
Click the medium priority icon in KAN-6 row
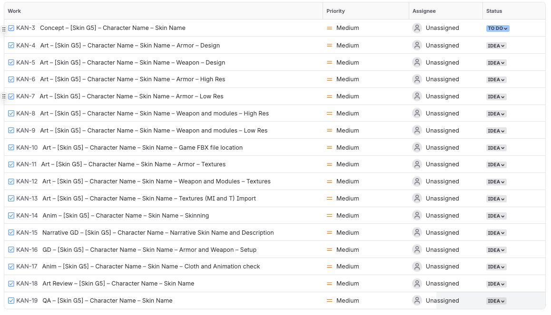[329, 79]
